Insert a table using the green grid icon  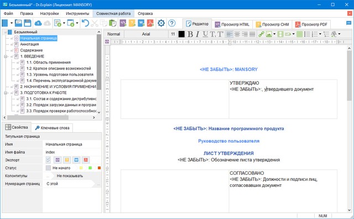(299, 34)
